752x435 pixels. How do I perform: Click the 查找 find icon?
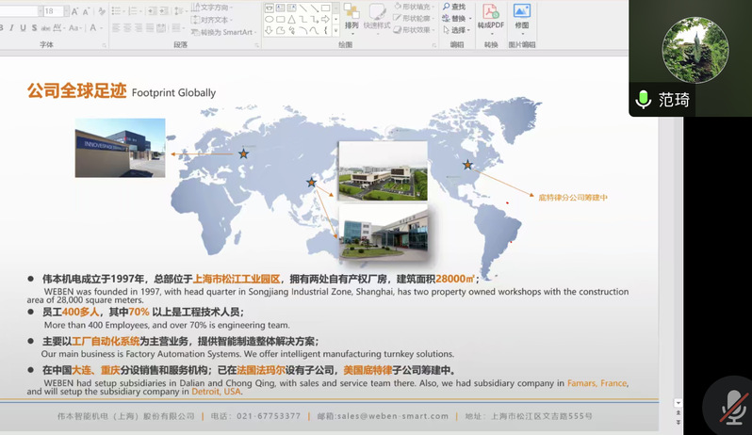454,7
